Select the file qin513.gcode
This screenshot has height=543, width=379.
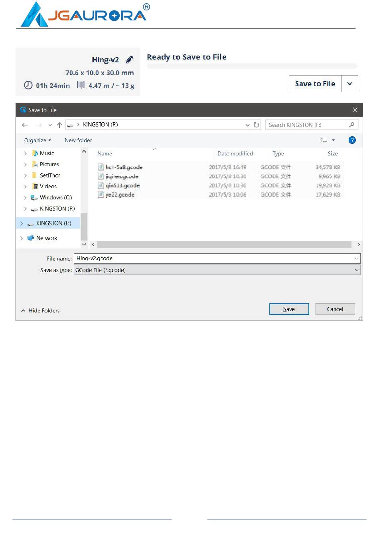click(122, 186)
